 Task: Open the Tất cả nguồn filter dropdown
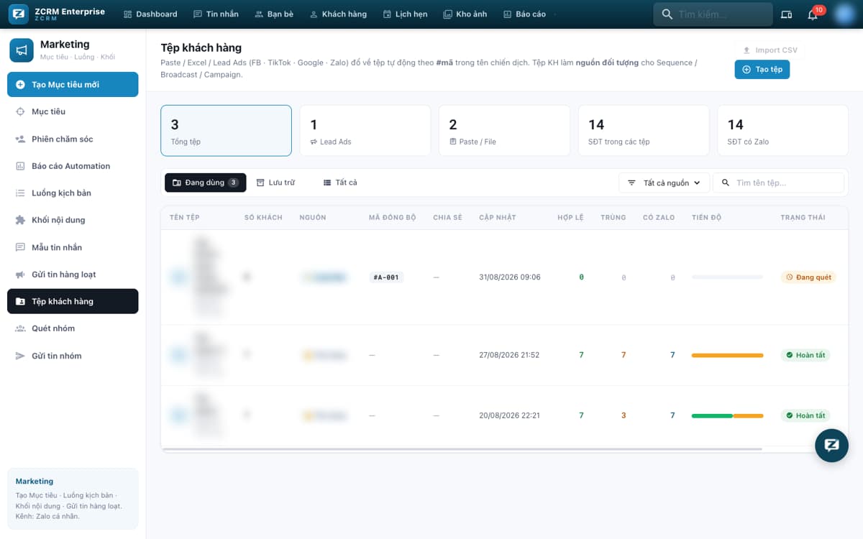click(664, 183)
